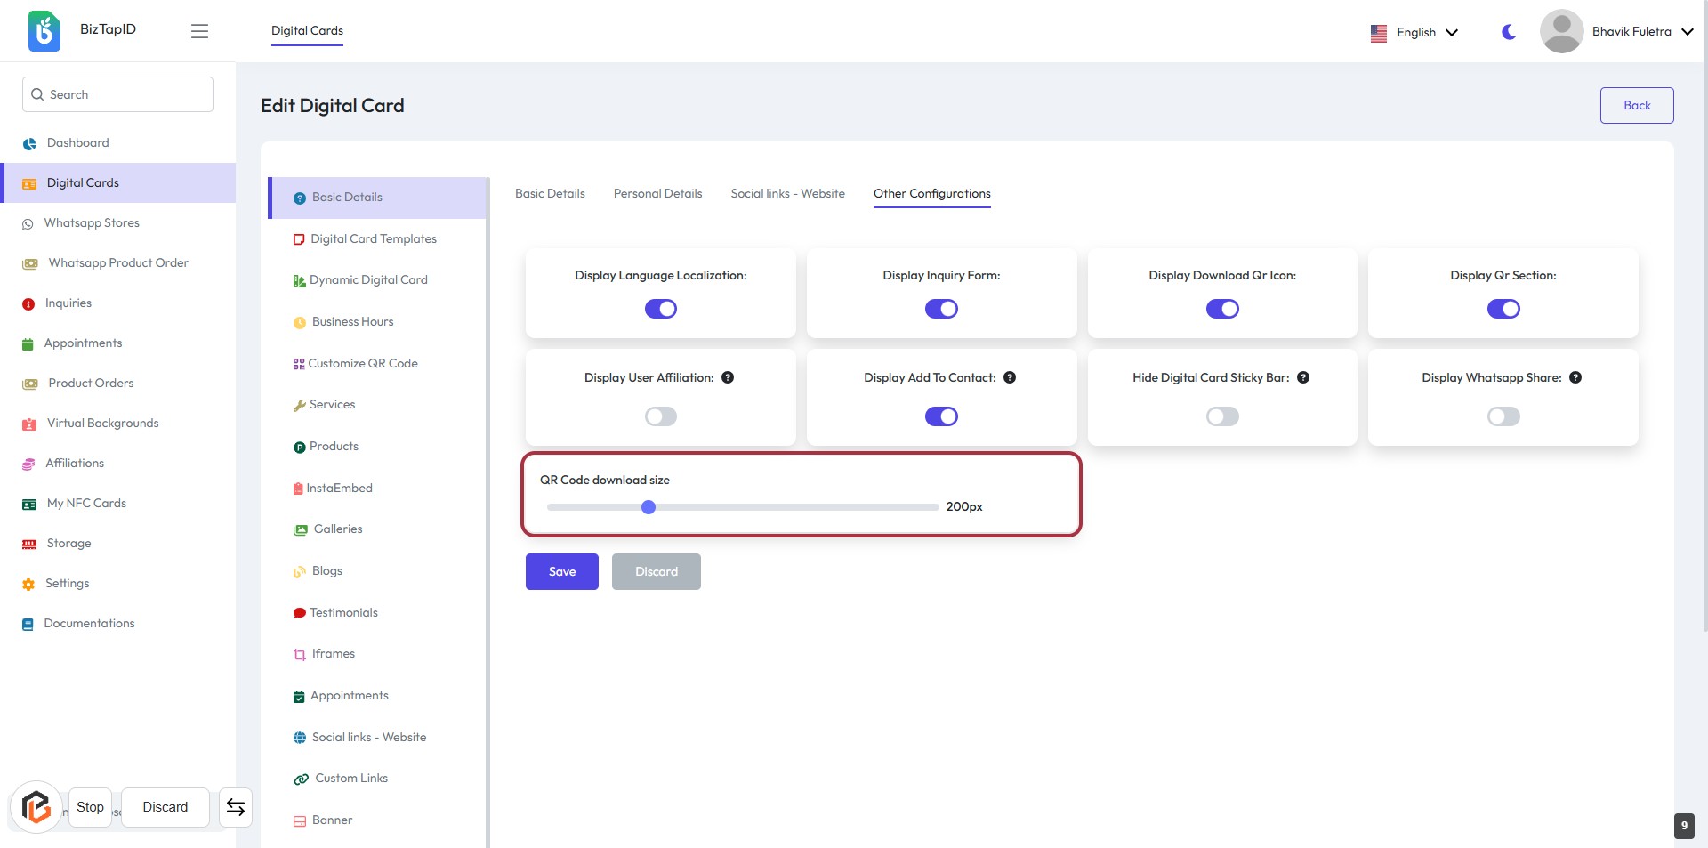Enable Display User Affiliation toggle
This screenshot has width=1708, height=848.
[x=660, y=416]
